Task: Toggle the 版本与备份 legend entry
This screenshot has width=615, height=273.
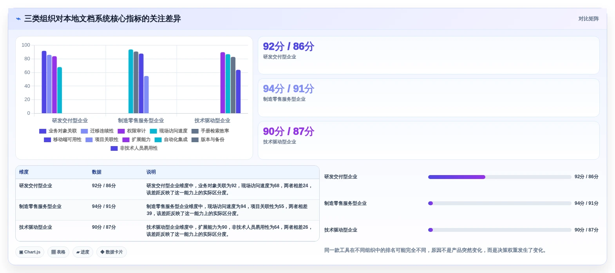Action: [208, 140]
